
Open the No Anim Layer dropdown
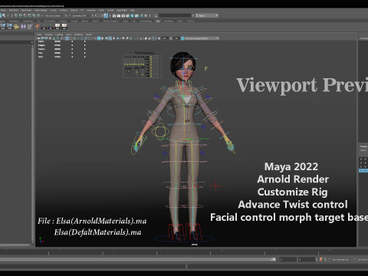[x=363, y=259]
